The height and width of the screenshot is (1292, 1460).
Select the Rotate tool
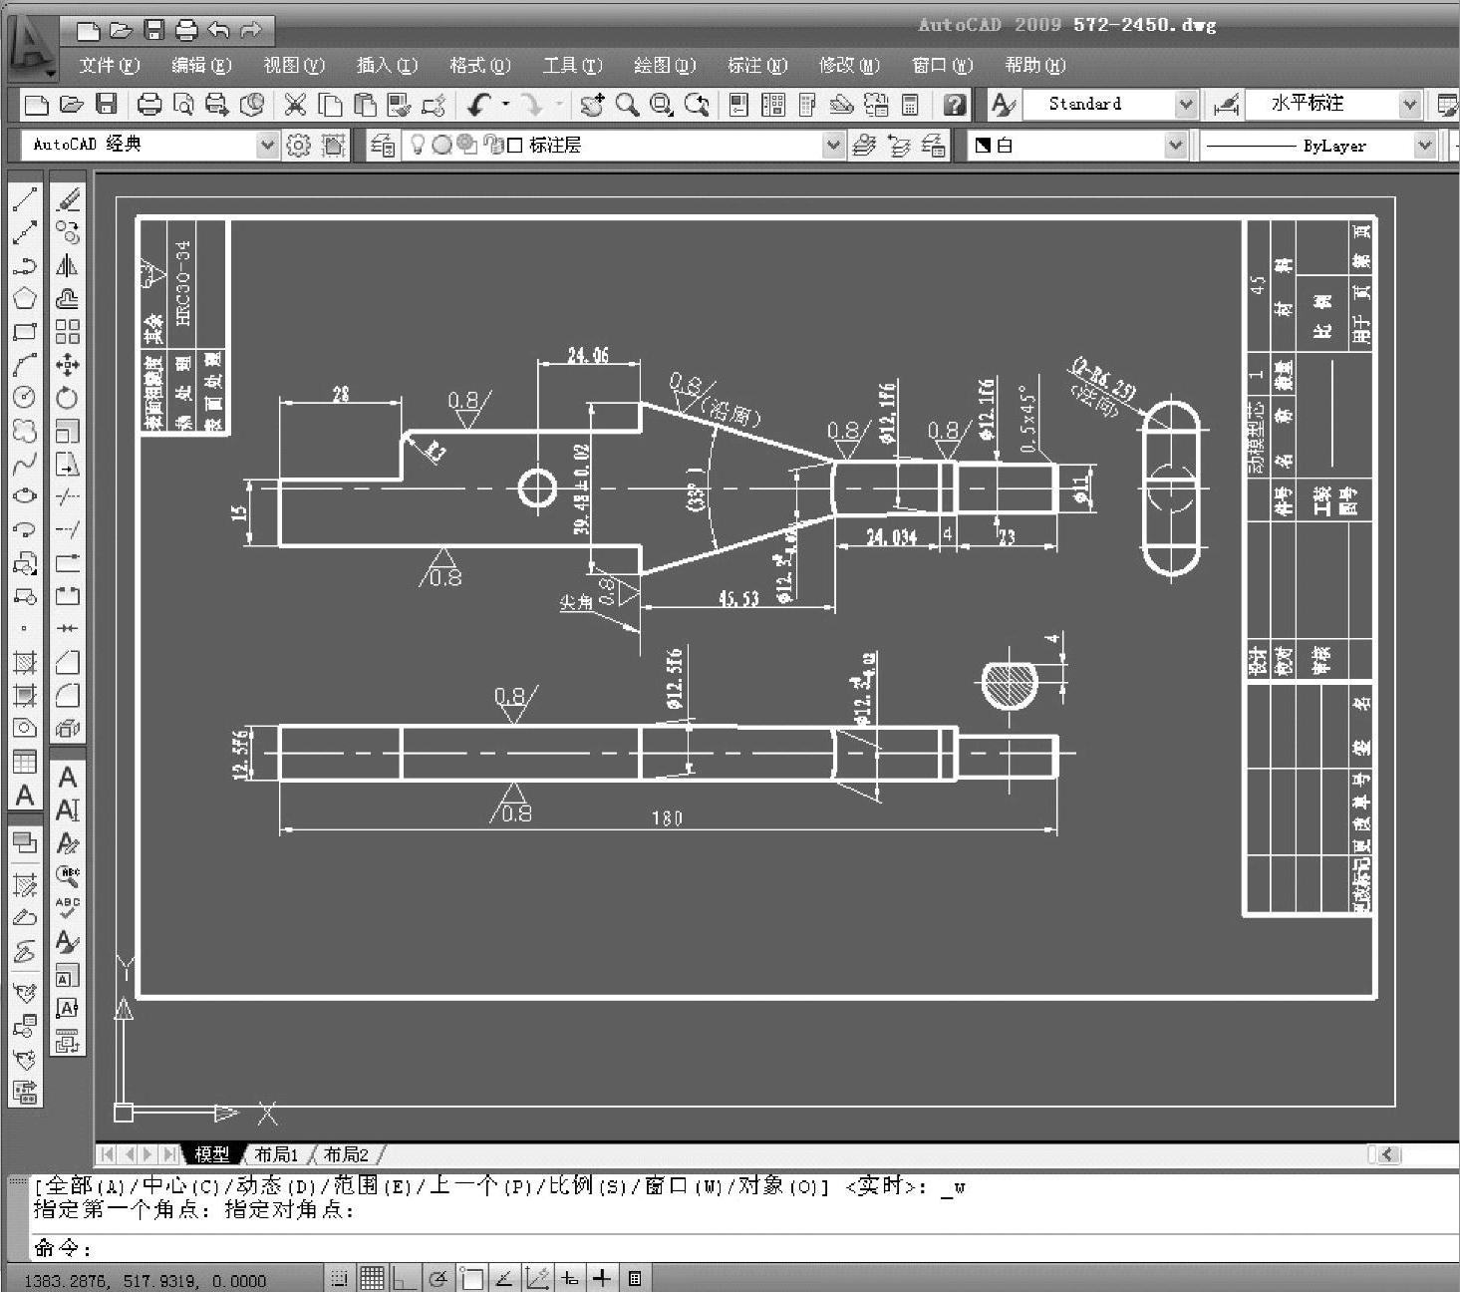(x=68, y=398)
